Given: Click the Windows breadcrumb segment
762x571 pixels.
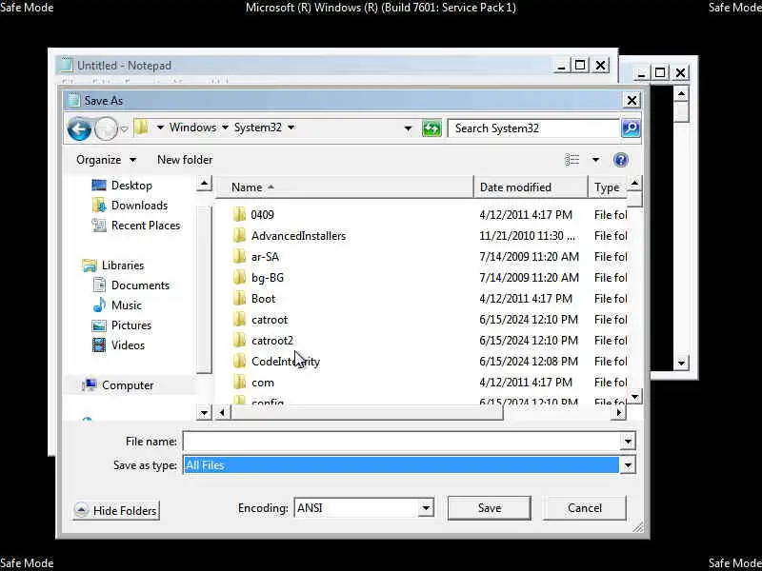Looking at the screenshot, I should click(x=192, y=128).
